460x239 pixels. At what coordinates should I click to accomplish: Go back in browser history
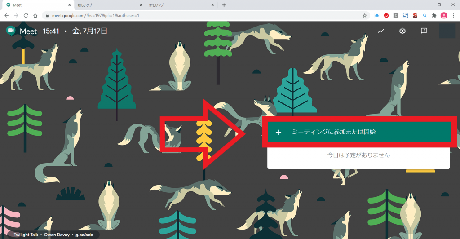(6, 16)
